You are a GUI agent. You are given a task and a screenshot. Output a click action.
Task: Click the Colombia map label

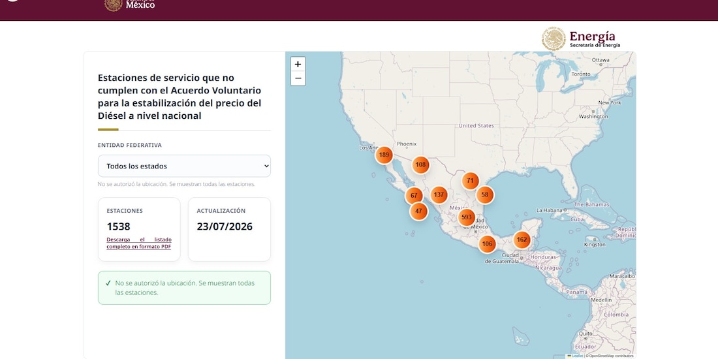click(x=616, y=315)
